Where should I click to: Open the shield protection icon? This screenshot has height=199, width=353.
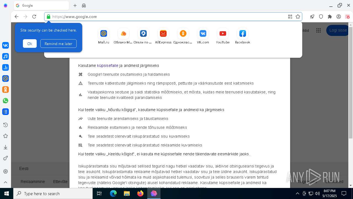tap(321, 17)
